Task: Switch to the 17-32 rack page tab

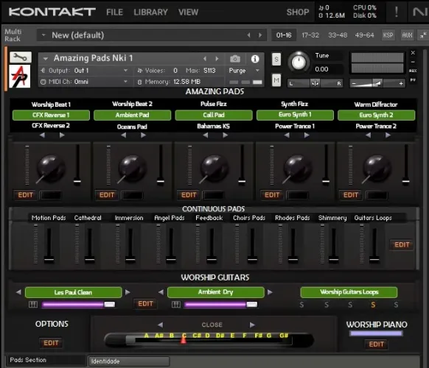Action: coord(310,35)
